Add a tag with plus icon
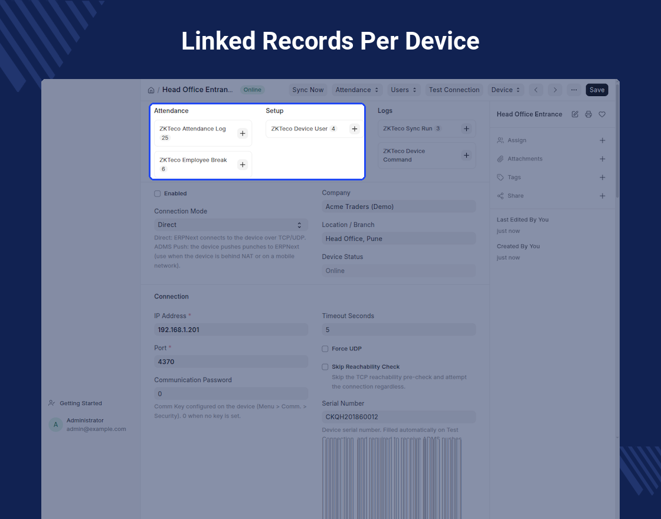 click(603, 178)
